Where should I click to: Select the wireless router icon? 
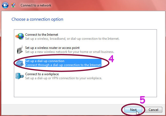[20, 50]
